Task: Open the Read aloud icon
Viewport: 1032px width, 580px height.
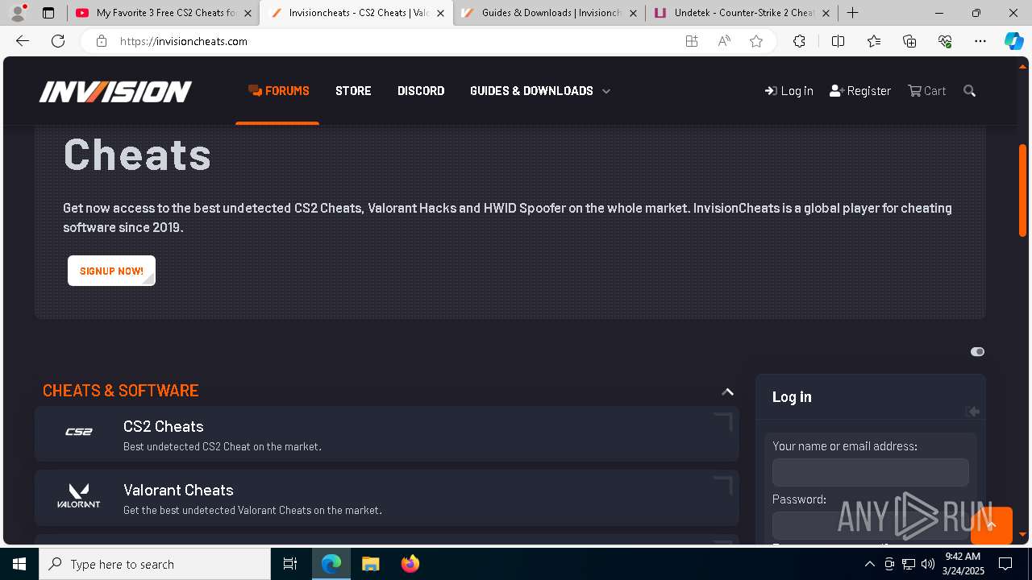Action: click(x=724, y=41)
